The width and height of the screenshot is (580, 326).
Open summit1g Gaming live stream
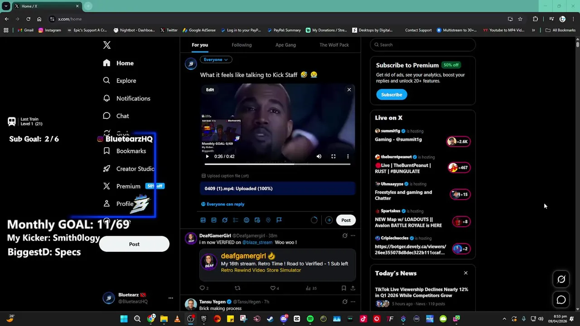coord(423,136)
